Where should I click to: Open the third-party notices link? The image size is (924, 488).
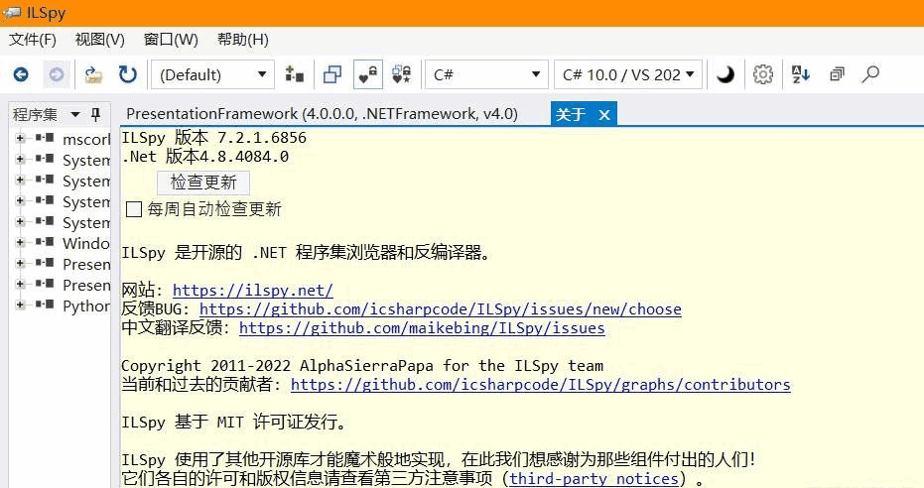594,479
